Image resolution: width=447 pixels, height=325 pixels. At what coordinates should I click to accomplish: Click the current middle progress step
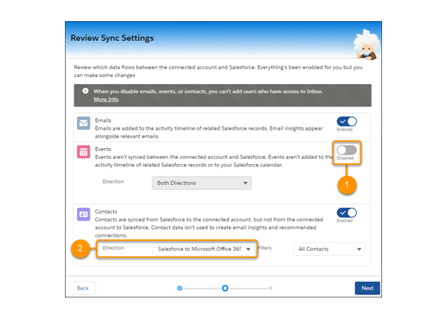(225, 288)
